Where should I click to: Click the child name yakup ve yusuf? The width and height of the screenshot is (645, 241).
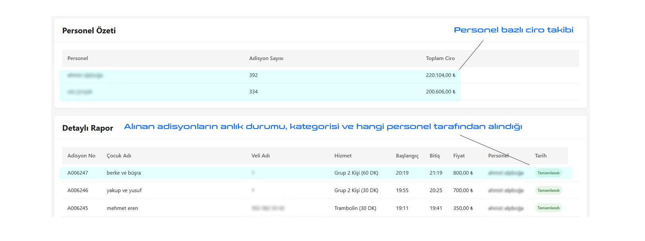124,190
